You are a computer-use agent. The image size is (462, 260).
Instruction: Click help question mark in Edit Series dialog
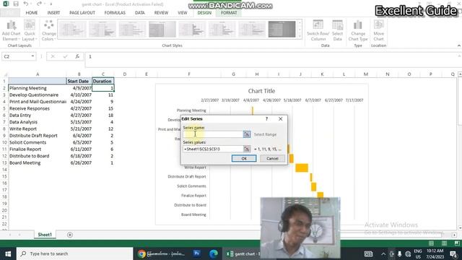(x=266, y=118)
